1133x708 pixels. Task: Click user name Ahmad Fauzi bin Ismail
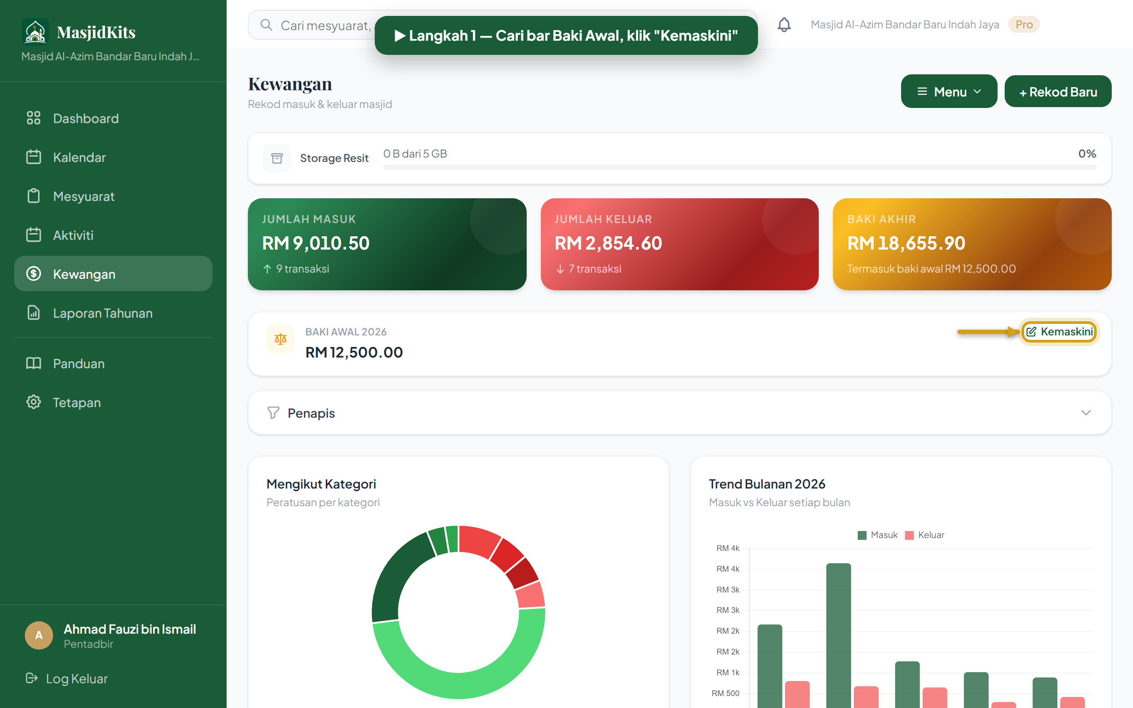click(130, 629)
